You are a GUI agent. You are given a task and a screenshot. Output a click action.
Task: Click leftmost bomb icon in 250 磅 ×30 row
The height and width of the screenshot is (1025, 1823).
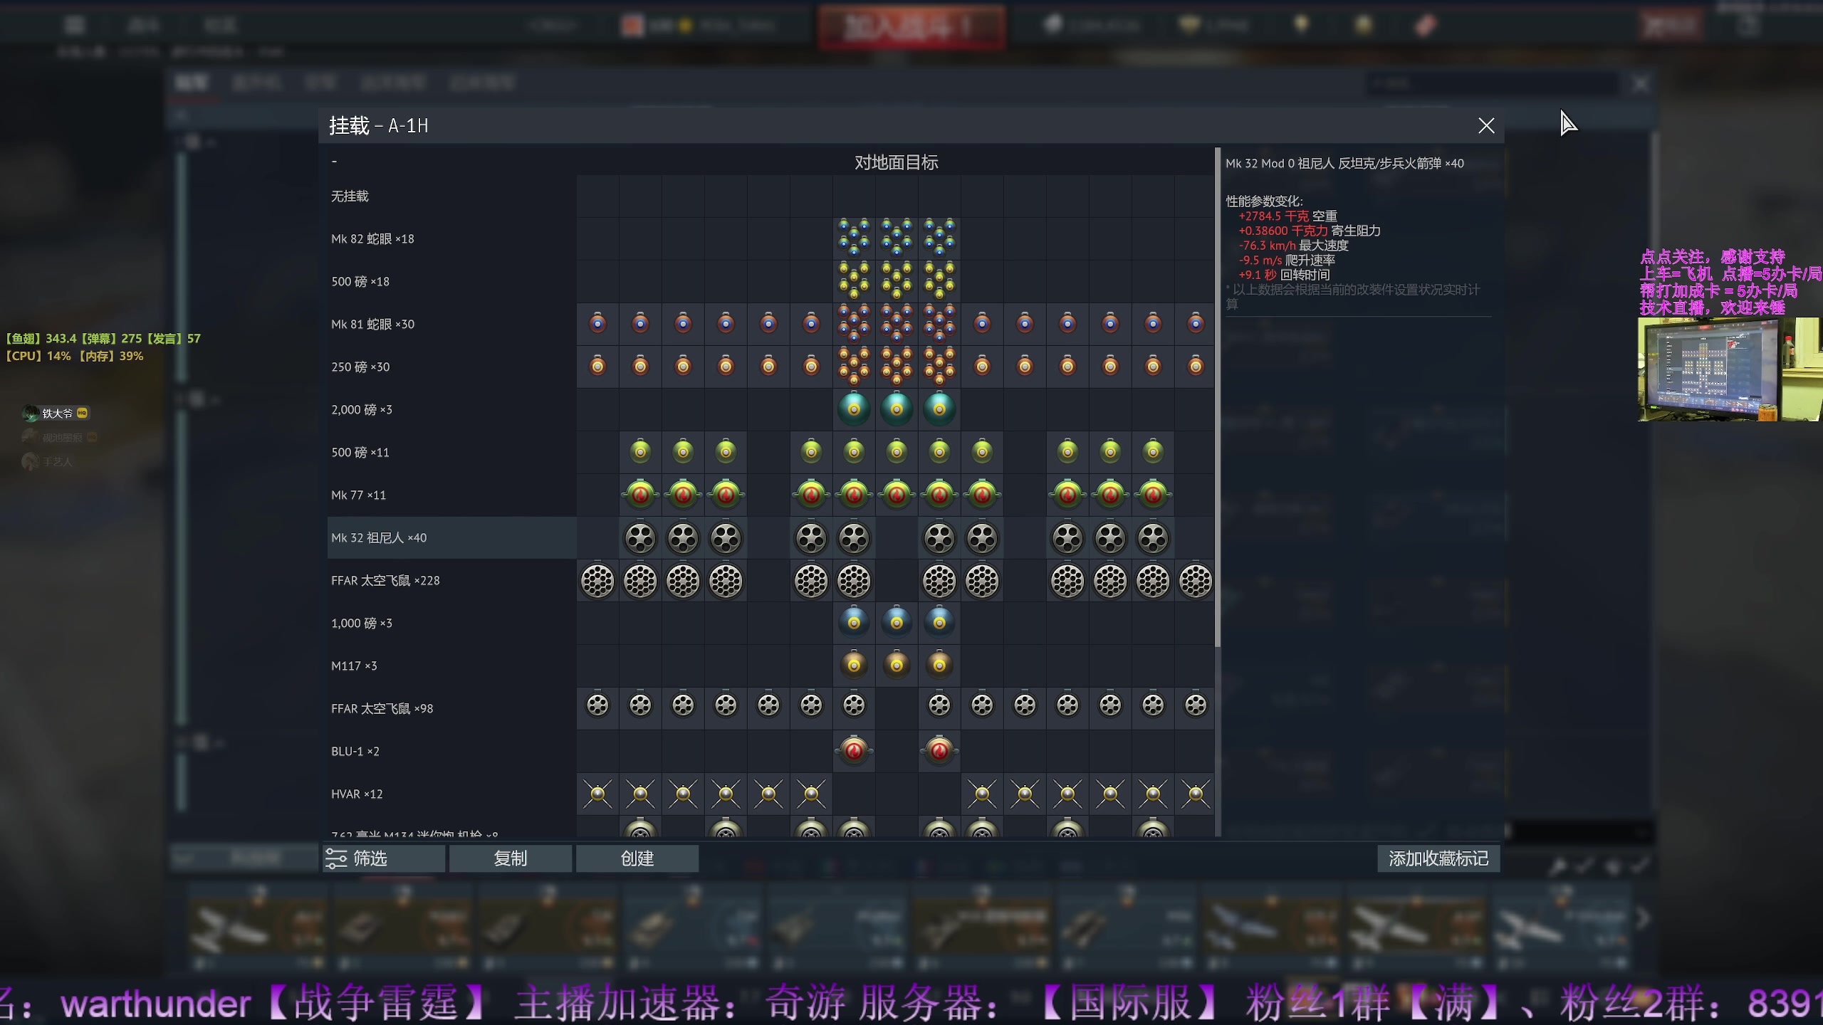tap(597, 367)
